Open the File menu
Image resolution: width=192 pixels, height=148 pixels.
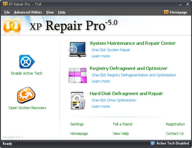coord(7,12)
